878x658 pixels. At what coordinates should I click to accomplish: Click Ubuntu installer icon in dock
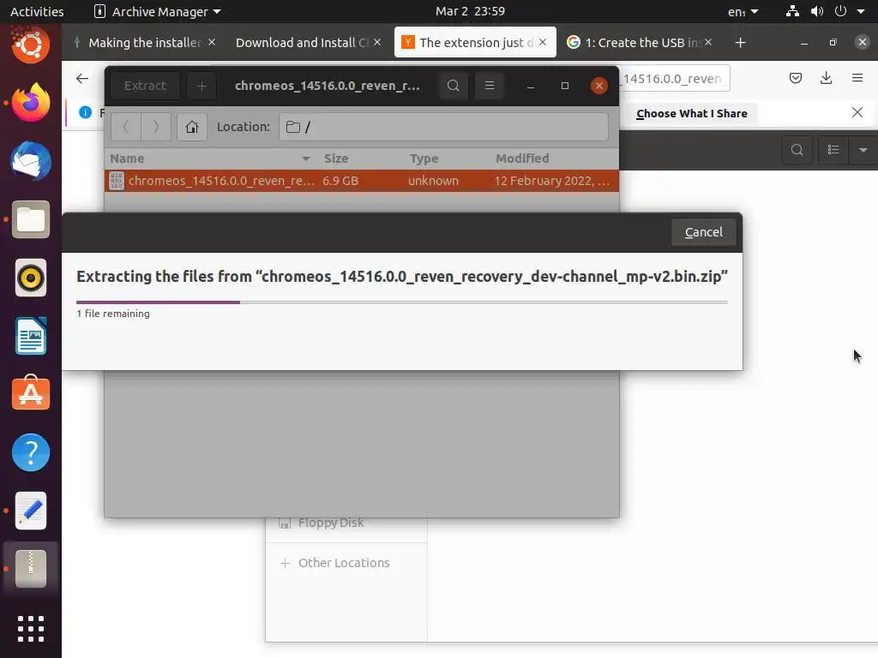point(31,45)
